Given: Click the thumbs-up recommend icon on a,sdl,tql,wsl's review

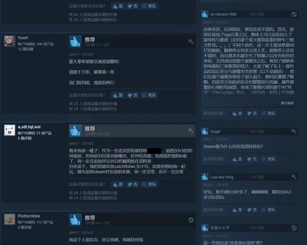Looking at the screenshot, I should pyautogui.click(x=75, y=131).
